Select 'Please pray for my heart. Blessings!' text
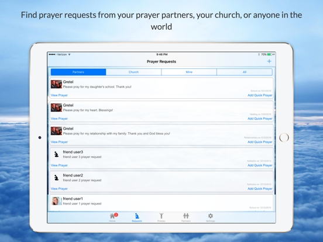Screen dimensions: 323x242 [88, 110]
